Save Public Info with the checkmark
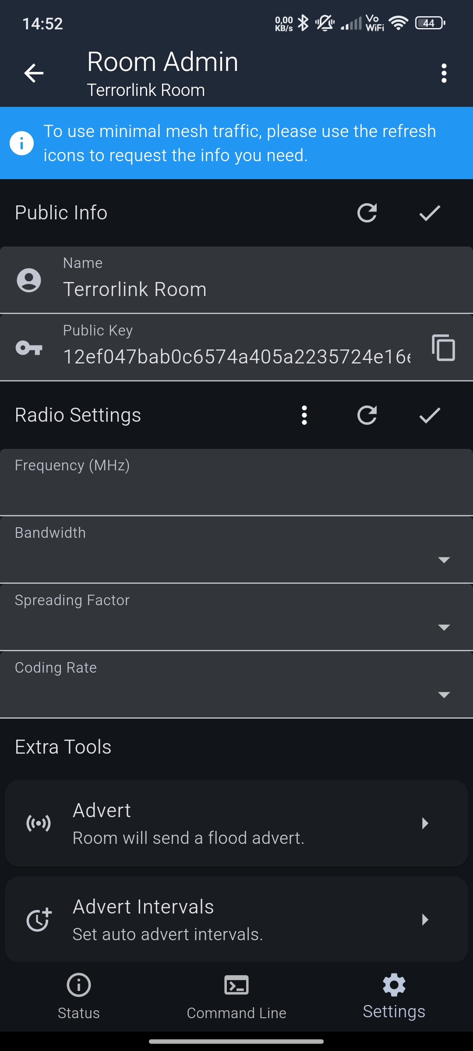Screen dimensions: 473x1051 430,213
